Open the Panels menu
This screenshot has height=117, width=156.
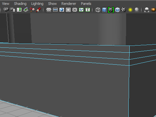tap(86, 4)
